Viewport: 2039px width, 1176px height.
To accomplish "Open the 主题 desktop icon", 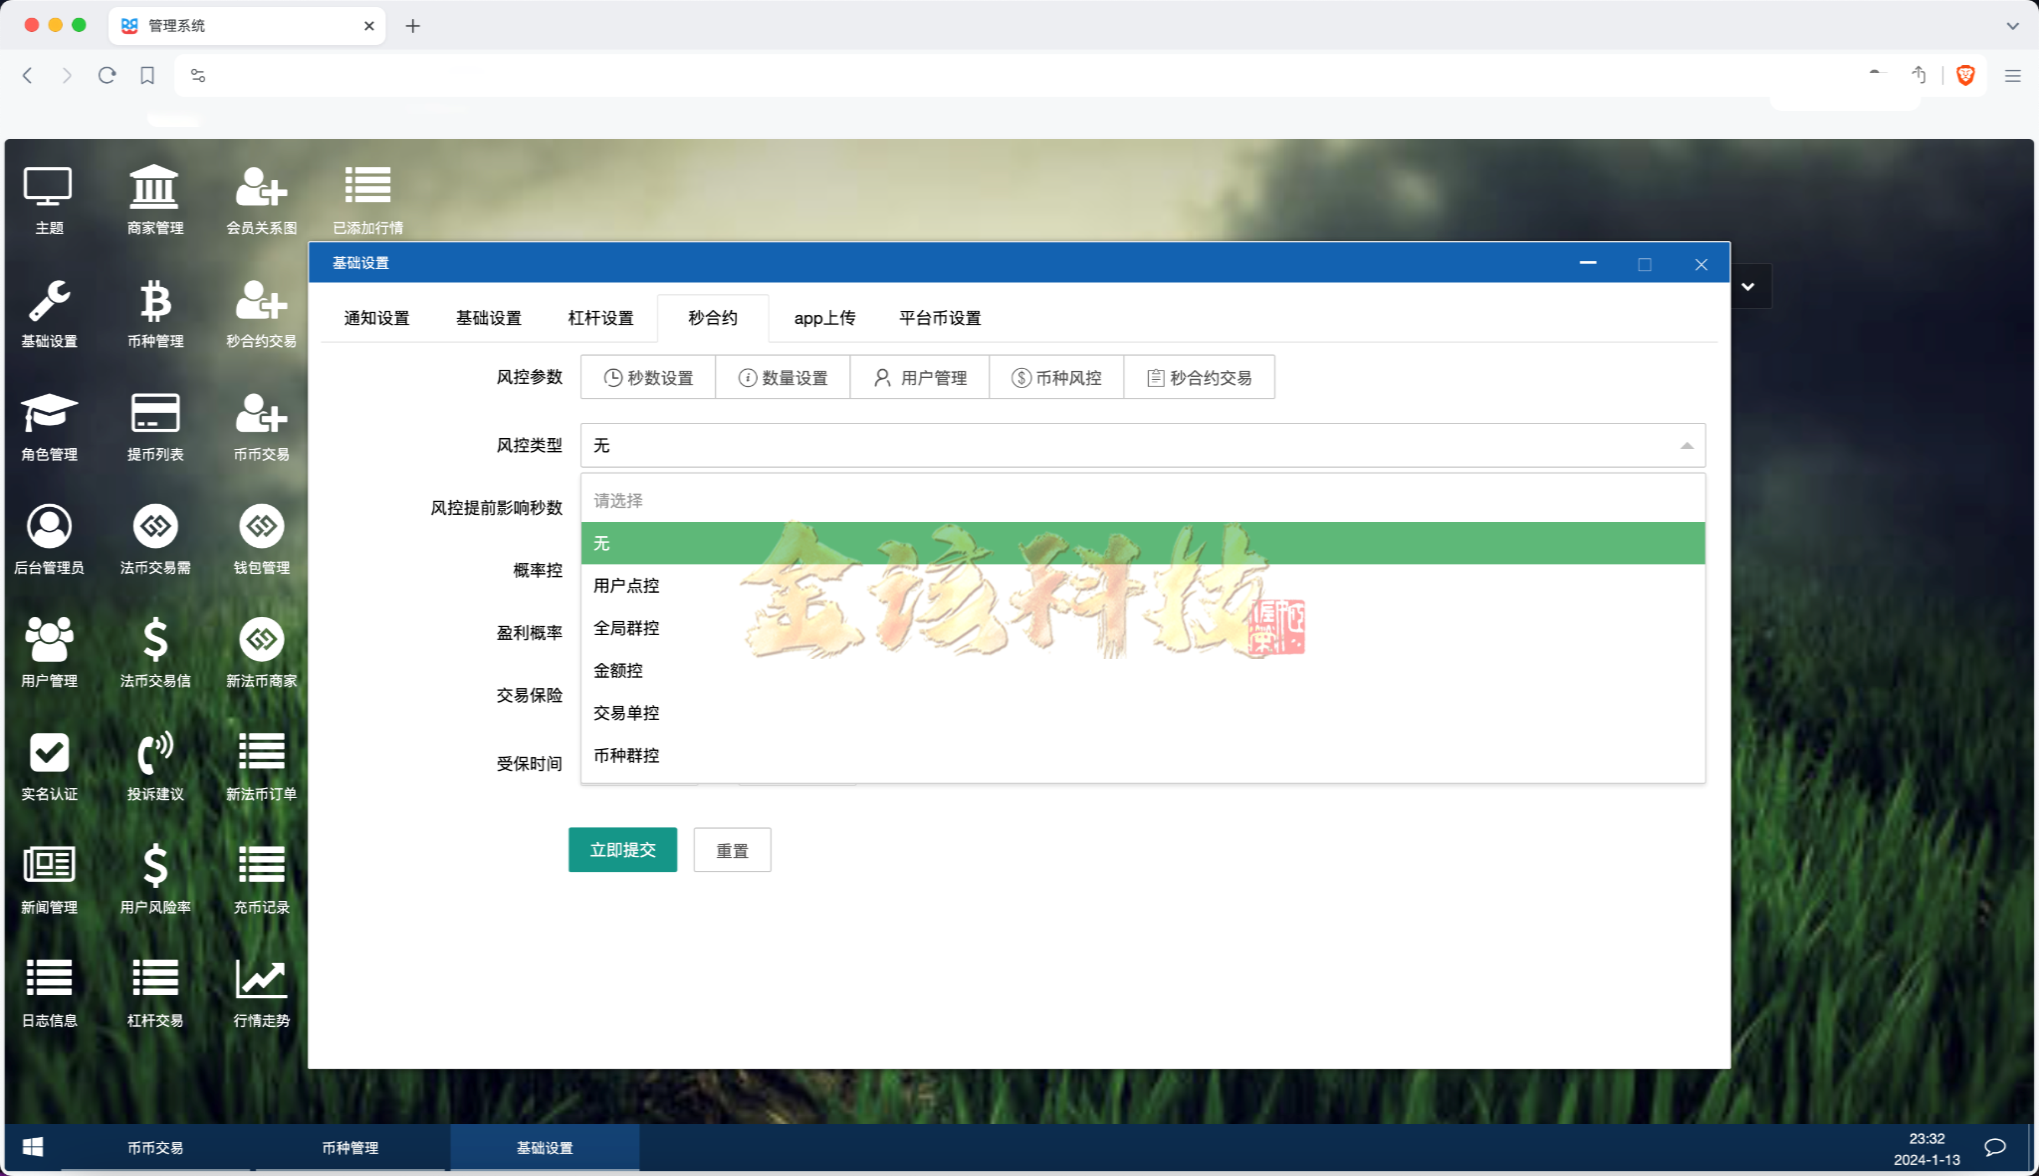I will (x=48, y=199).
